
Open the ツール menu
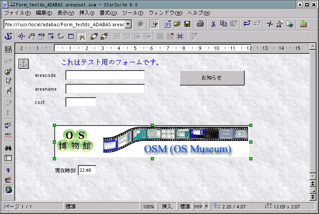click(133, 13)
